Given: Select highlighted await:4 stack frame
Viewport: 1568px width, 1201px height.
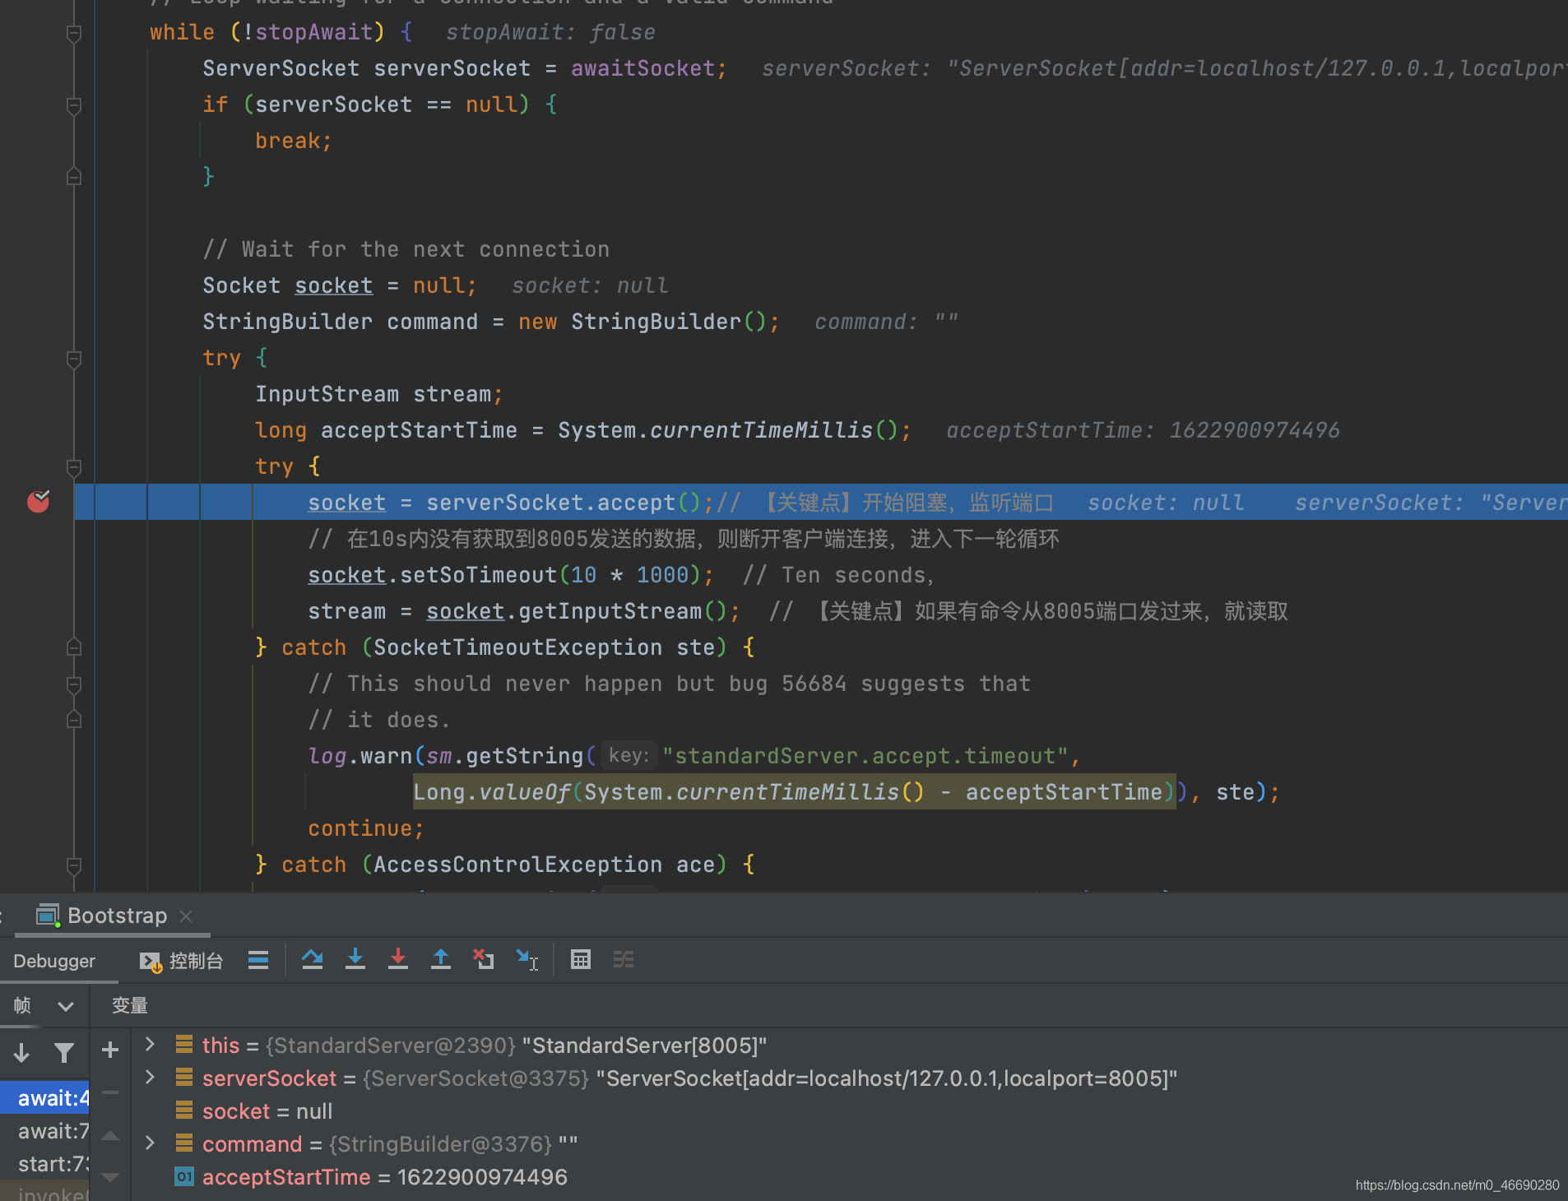Looking at the screenshot, I should [x=44, y=1098].
